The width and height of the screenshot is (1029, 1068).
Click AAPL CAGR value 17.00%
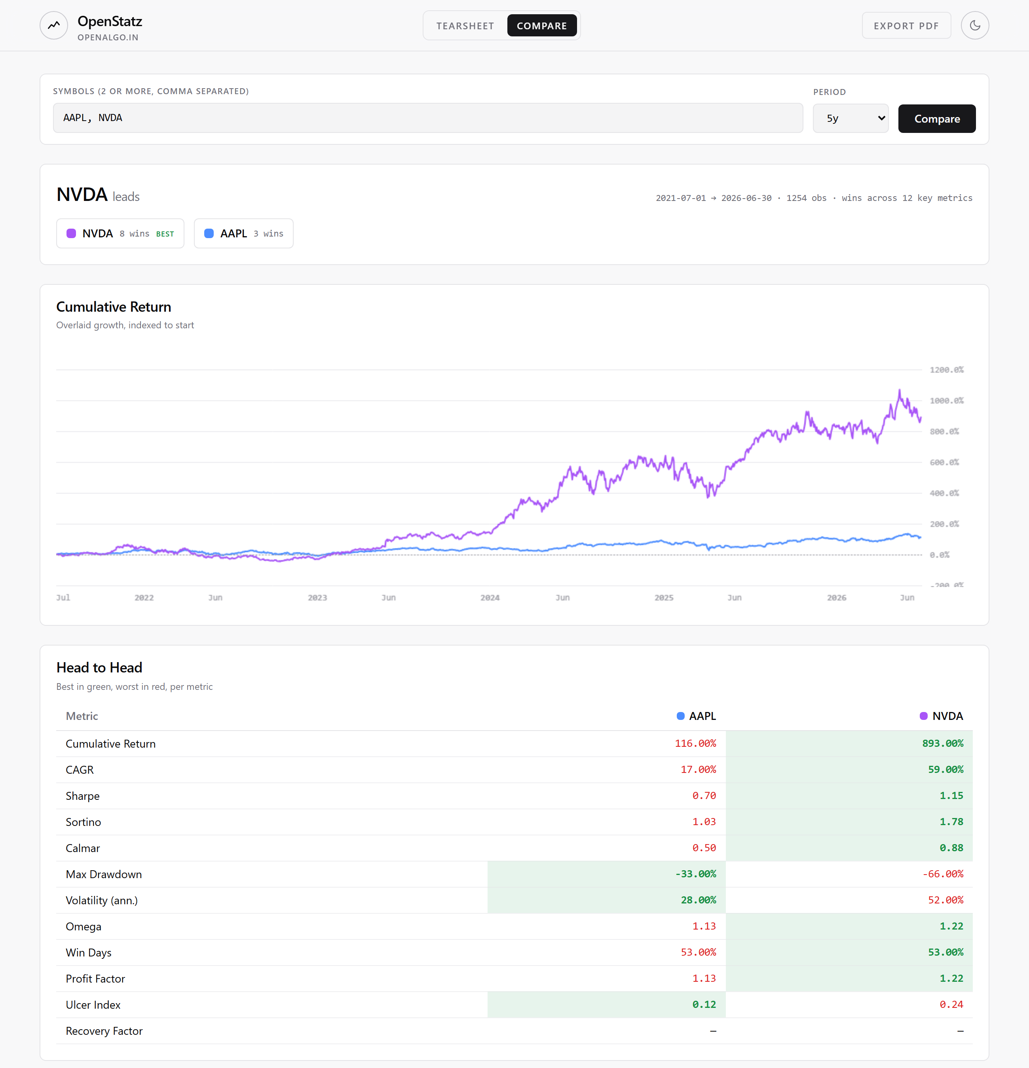tap(698, 769)
